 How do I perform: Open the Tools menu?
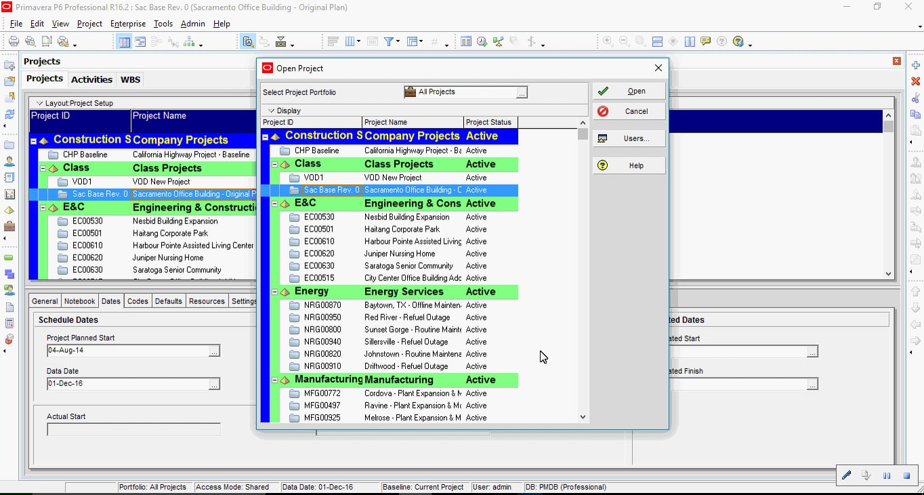[163, 24]
